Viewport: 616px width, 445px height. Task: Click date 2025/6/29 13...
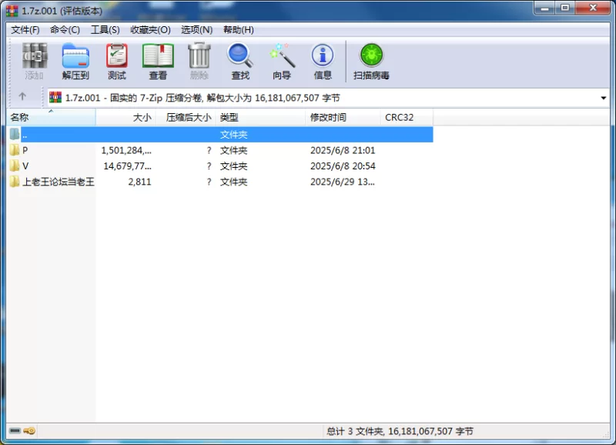click(342, 182)
